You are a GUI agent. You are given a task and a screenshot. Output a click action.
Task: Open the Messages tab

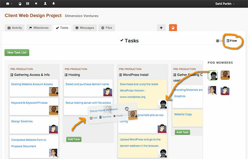point(84,28)
